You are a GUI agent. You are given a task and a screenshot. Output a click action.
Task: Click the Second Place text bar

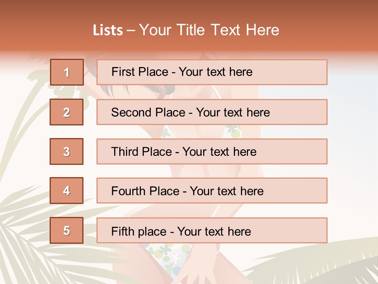pyautogui.click(x=212, y=112)
